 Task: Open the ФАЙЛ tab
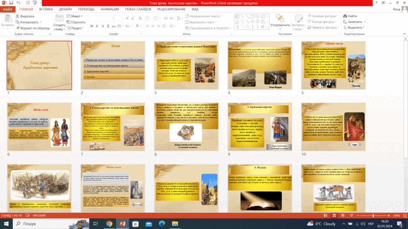7,9
